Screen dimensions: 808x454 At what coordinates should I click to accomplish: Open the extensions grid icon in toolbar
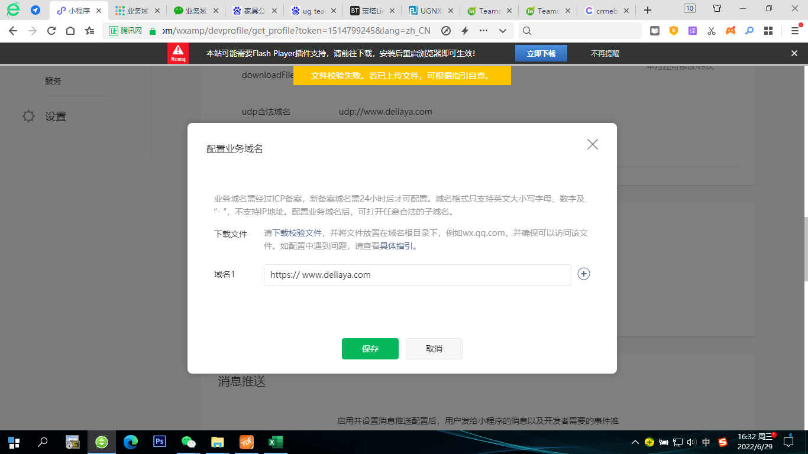pyautogui.click(x=768, y=31)
